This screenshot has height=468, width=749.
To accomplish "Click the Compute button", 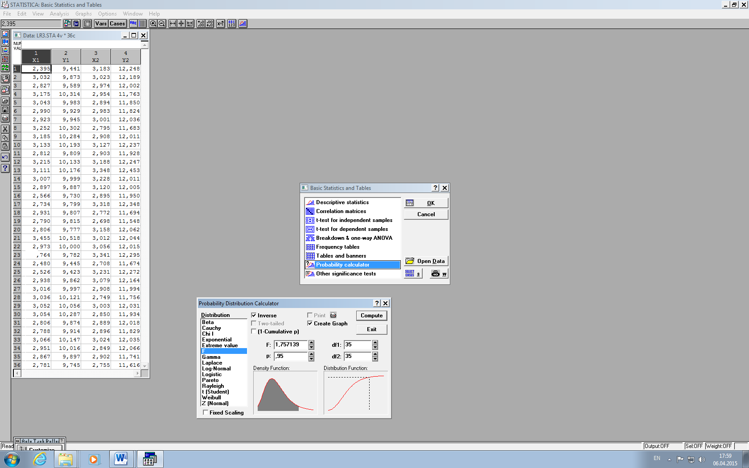I will tap(371, 316).
